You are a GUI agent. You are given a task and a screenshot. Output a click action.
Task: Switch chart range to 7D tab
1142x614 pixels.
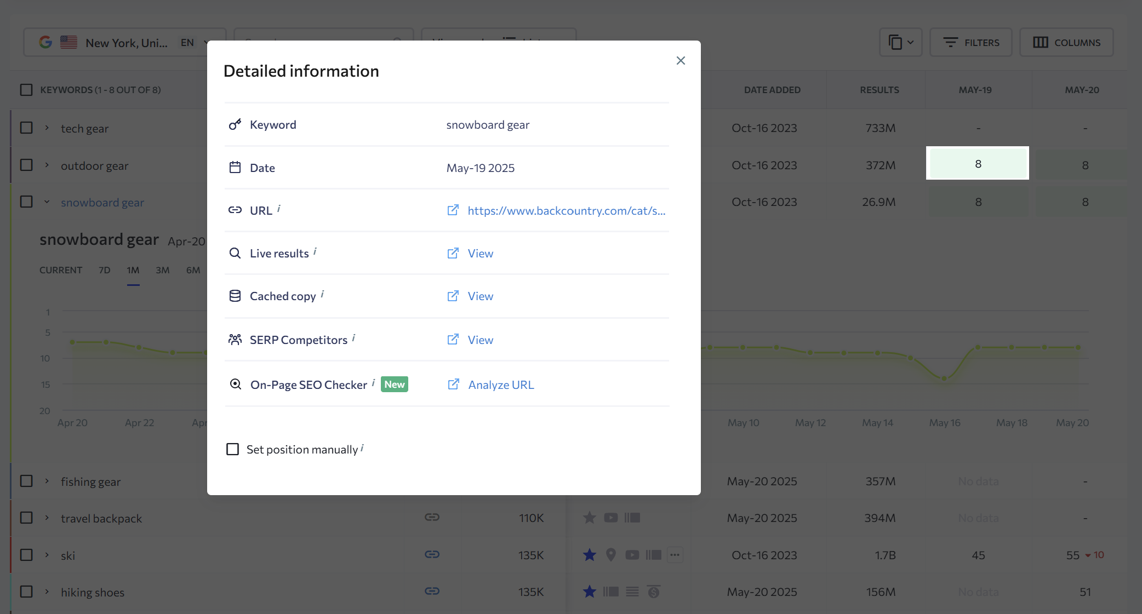pos(104,270)
